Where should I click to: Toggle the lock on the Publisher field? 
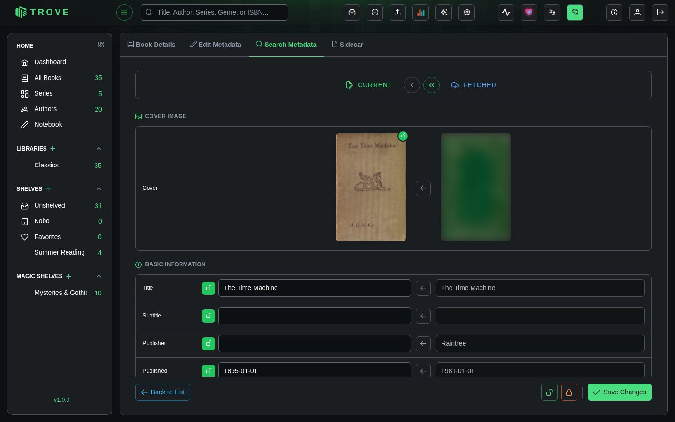pyautogui.click(x=209, y=344)
